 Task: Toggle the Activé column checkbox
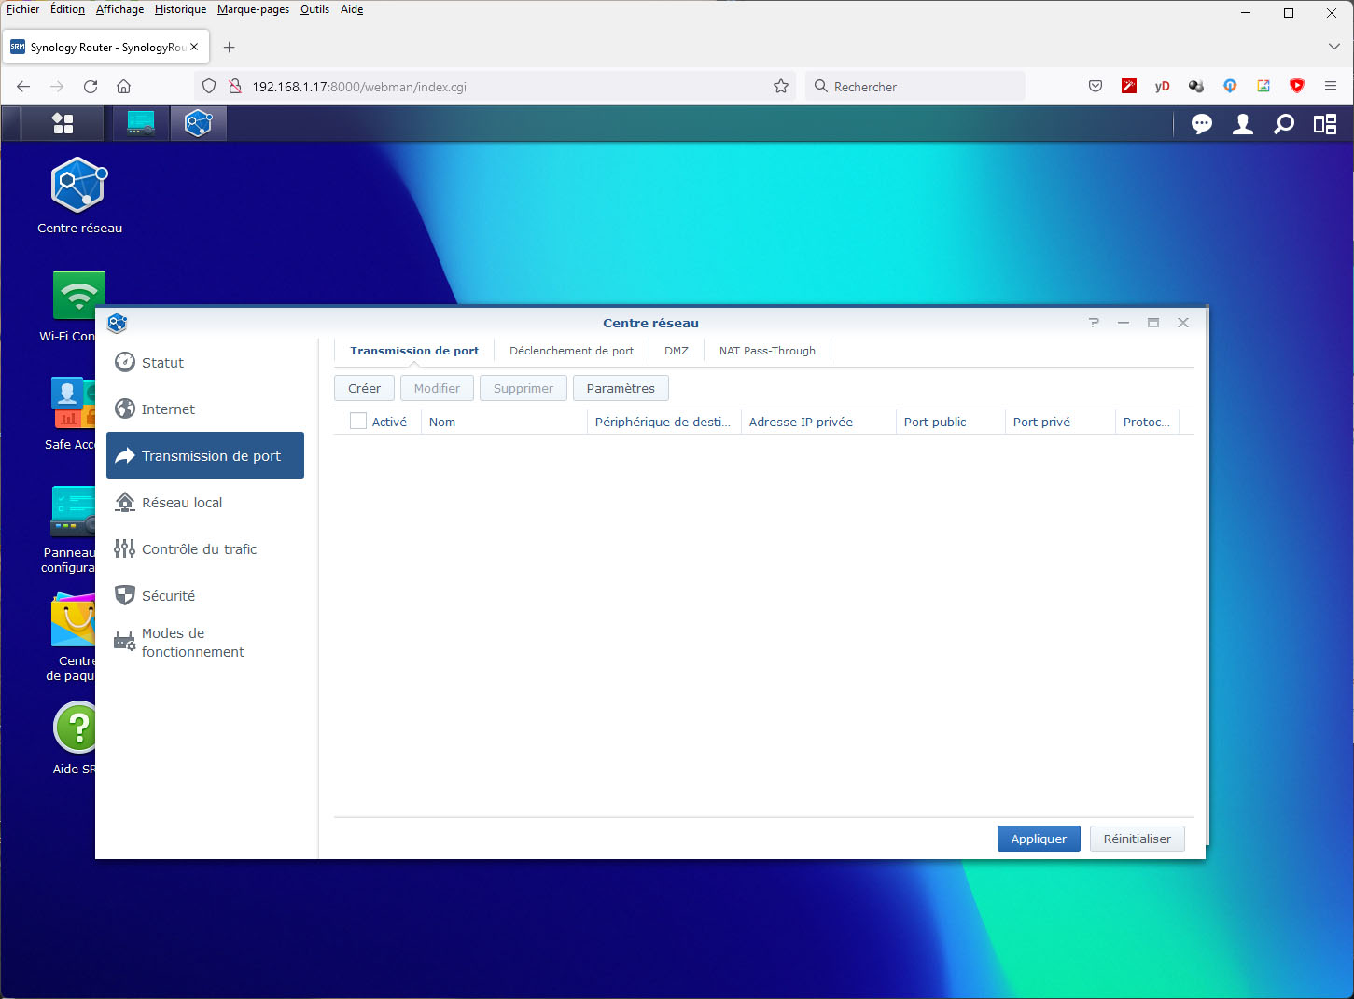tap(358, 422)
